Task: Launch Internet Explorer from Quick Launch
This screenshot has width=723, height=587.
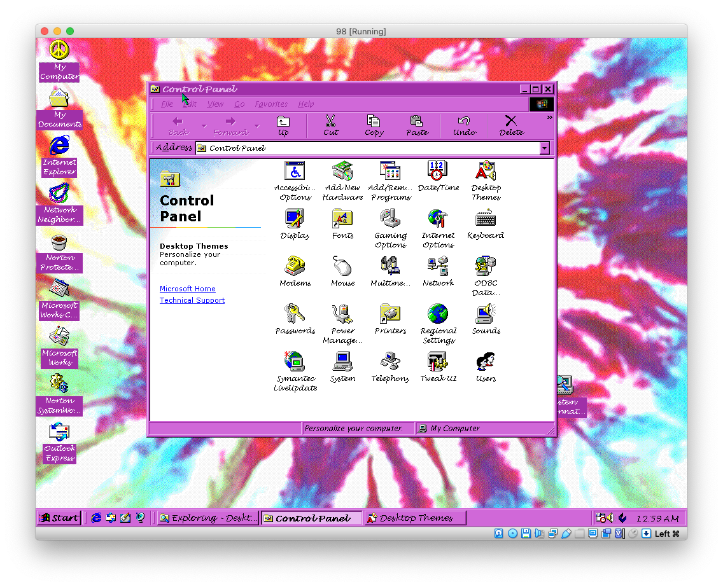Action: [96, 518]
